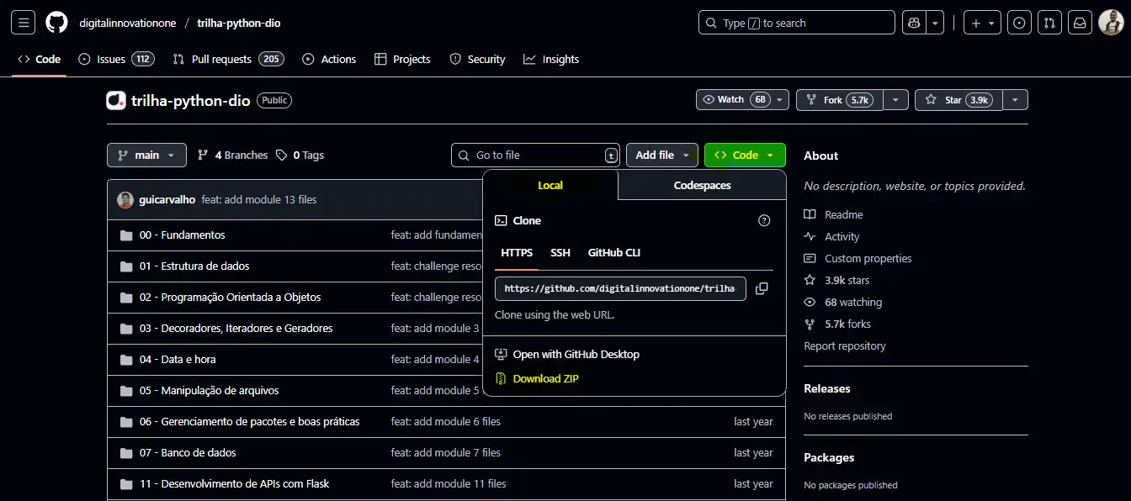Copy the clone URL to clipboard
Screen dimensions: 1131x501
point(762,288)
